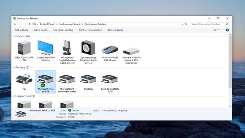Select the first Unspecified device icon
The image size is (245, 138).
24,104
